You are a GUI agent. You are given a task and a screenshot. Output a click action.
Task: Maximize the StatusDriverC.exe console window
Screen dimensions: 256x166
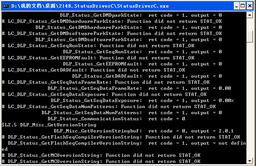tap(243, 6)
